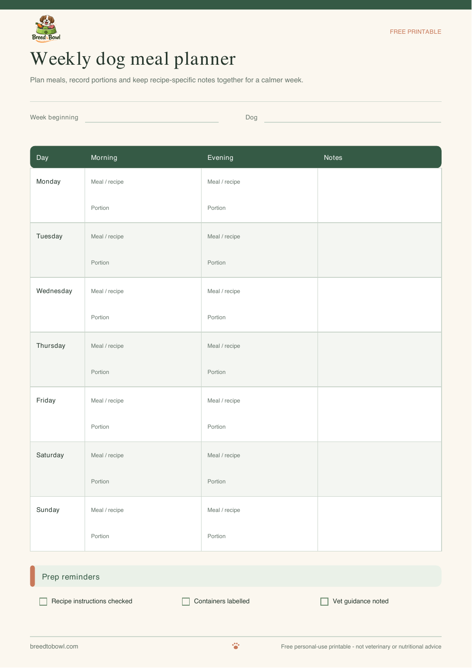Click Saturday evening Meal / recipe field
The height and width of the screenshot is (668, 472).
click(x=224, y=455)
